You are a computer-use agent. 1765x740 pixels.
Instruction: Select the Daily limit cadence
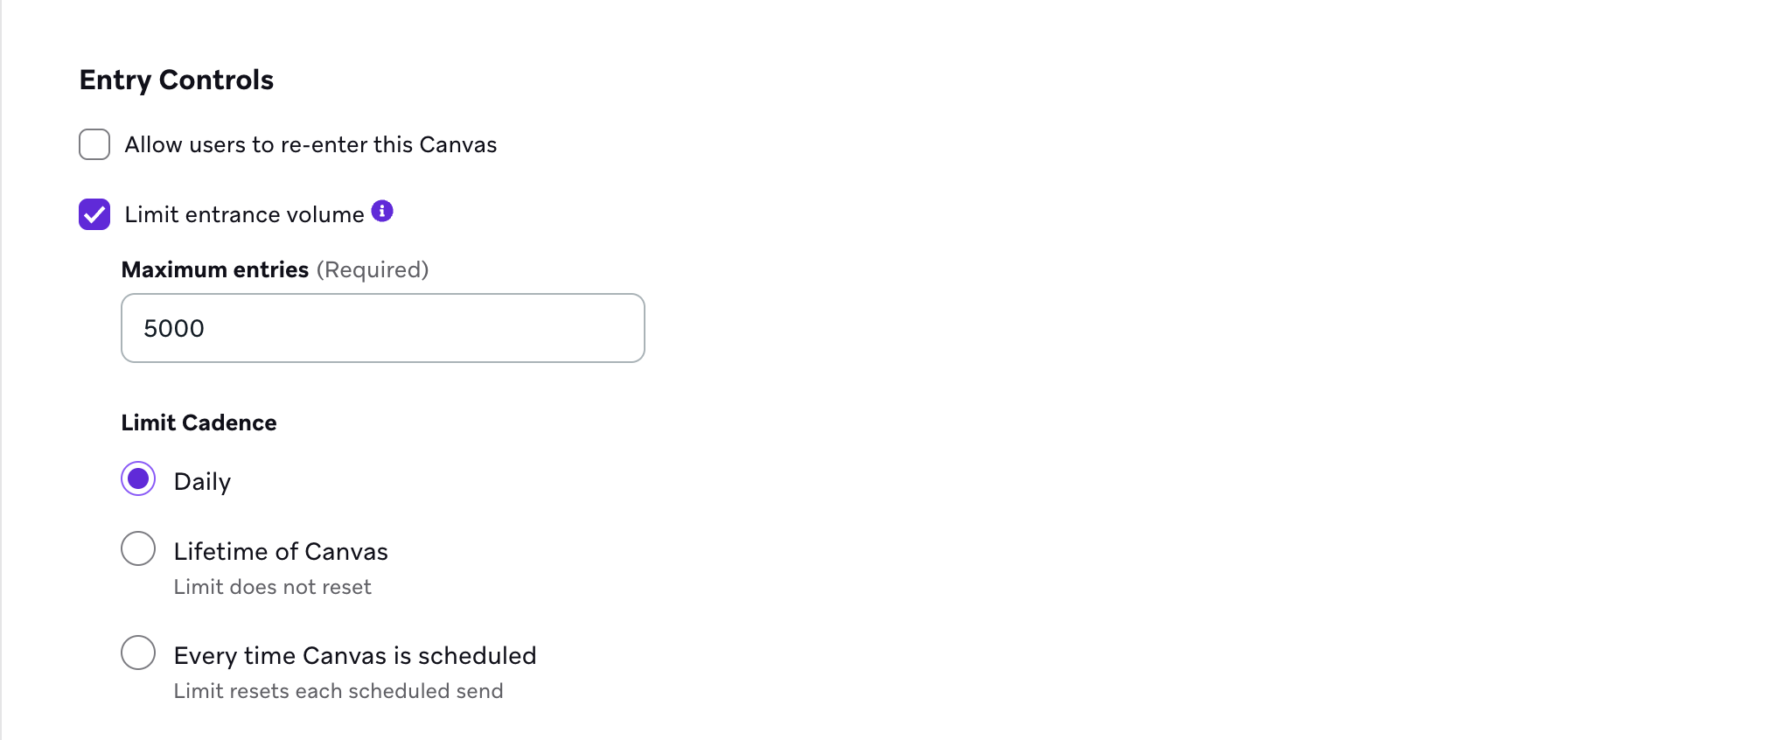(x=138, y=479)
